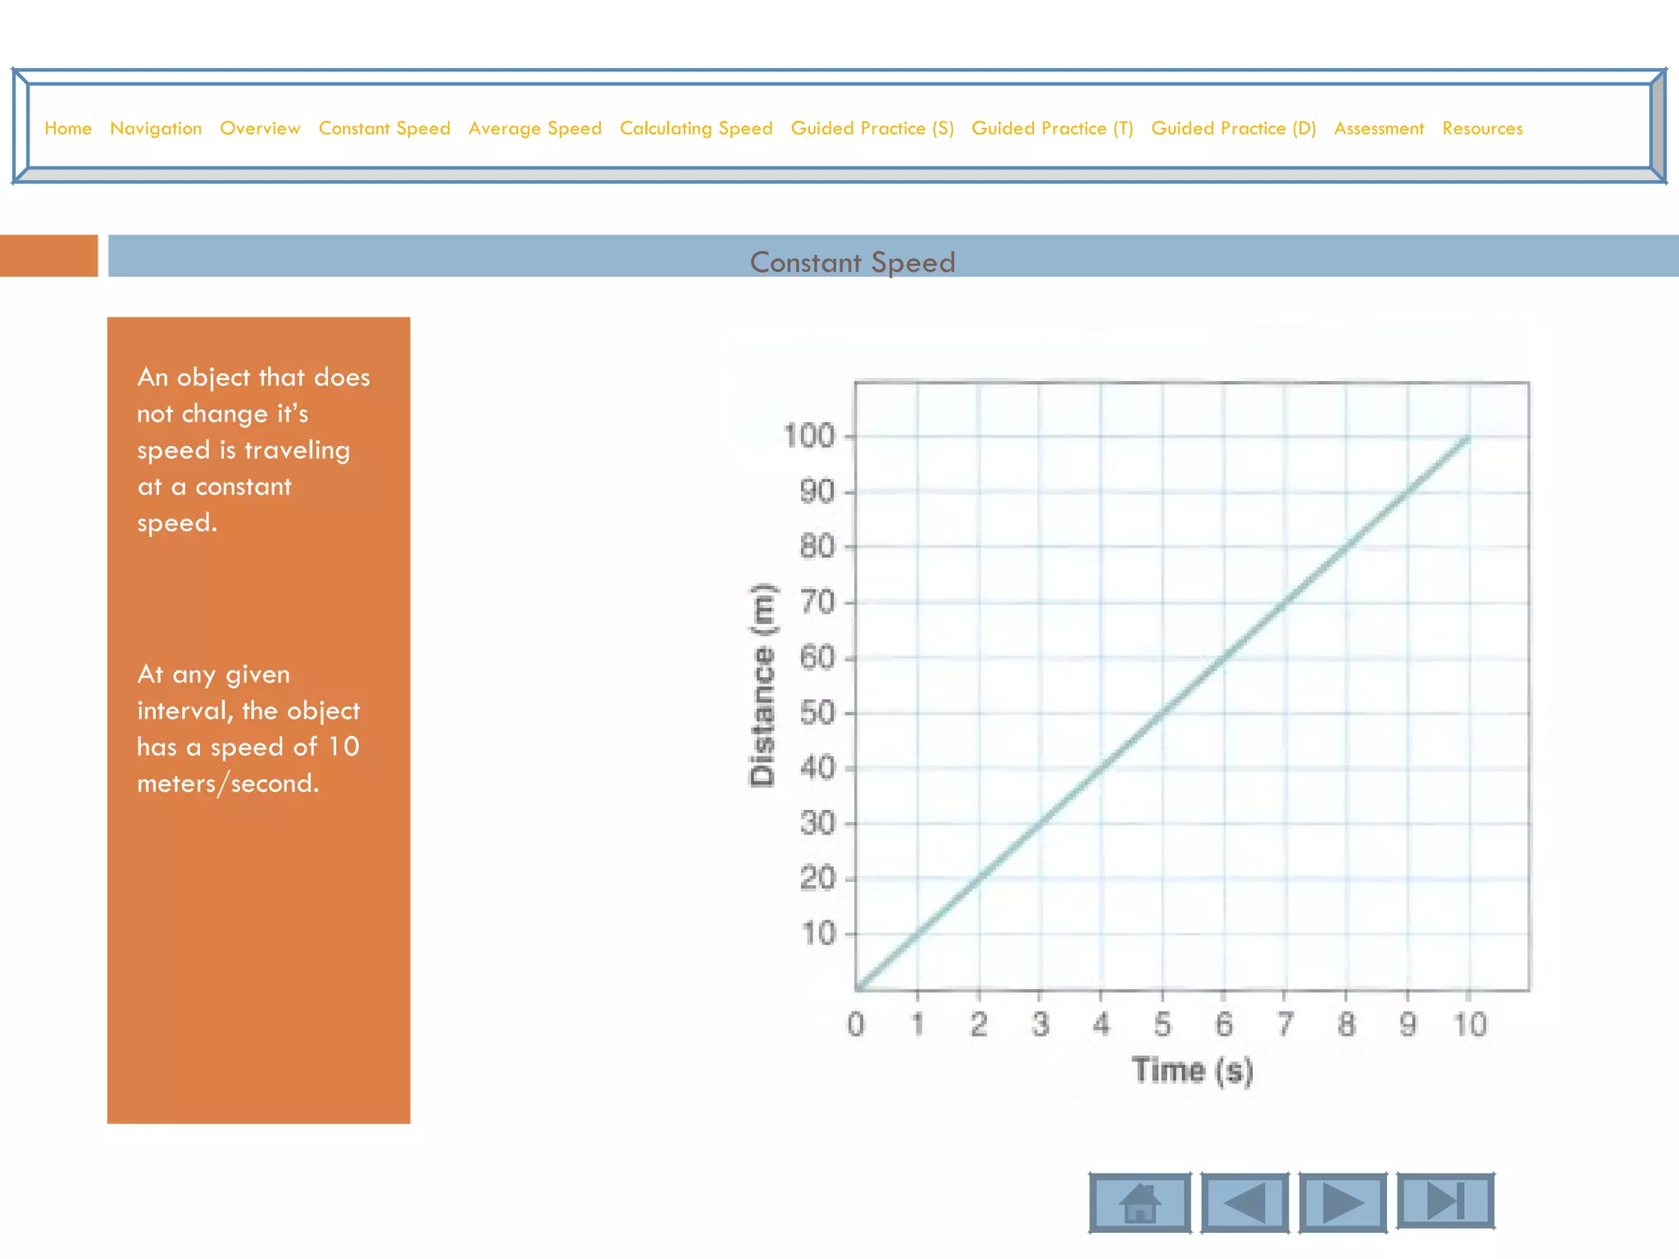Go to previous slide arrow button
The image size is (1679, 1259).
pos(1244,1202)
